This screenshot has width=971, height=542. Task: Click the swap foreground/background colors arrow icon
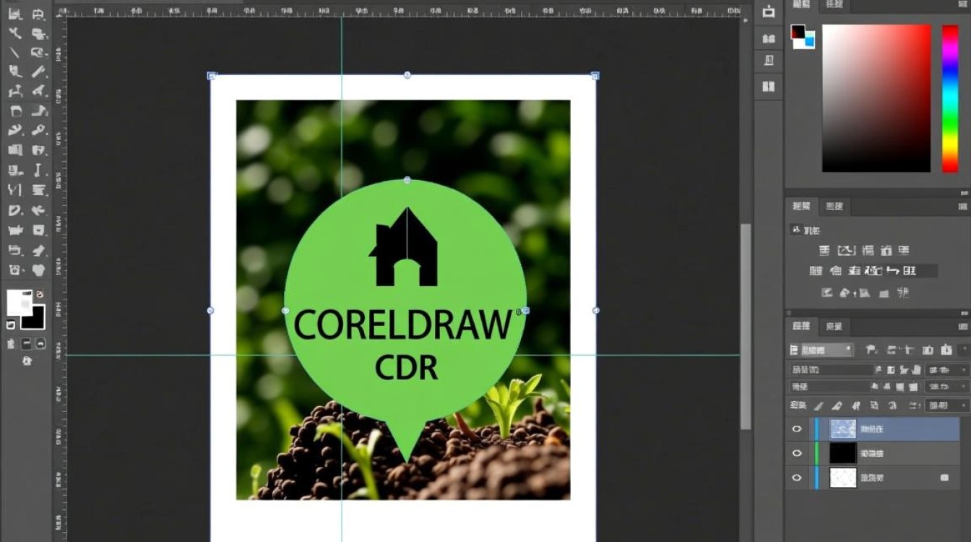pyautogui.click(x=40, y=294)
